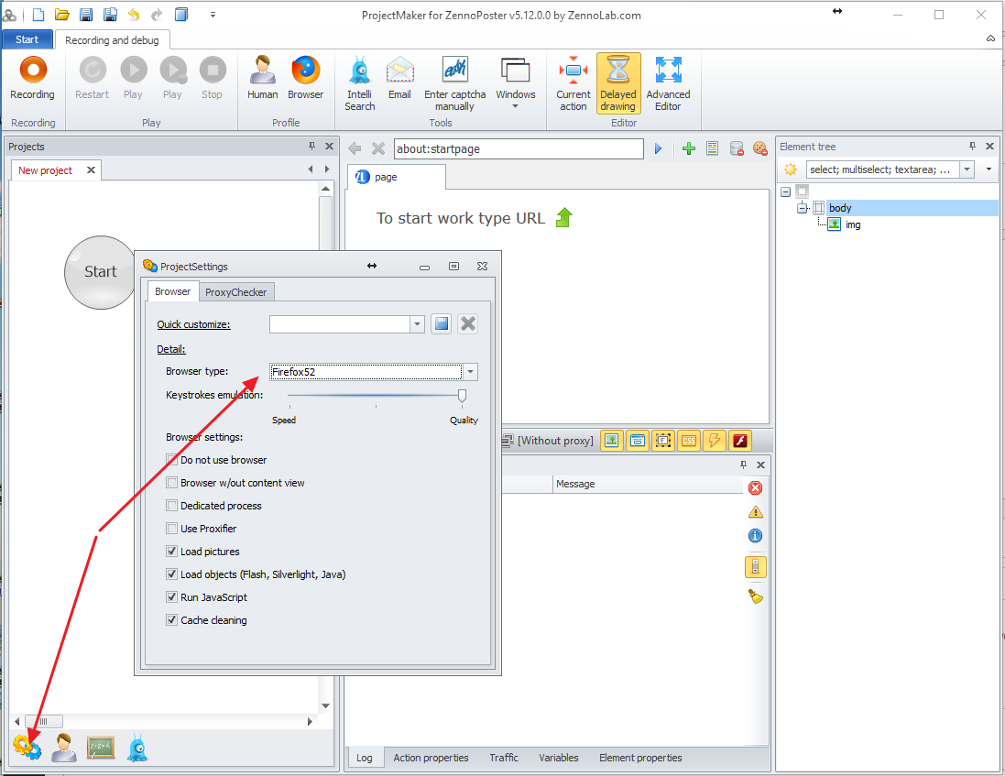Save the quick customize profile
The height and width of the screenshot is (776, 1005).
(x=442, y=324)
